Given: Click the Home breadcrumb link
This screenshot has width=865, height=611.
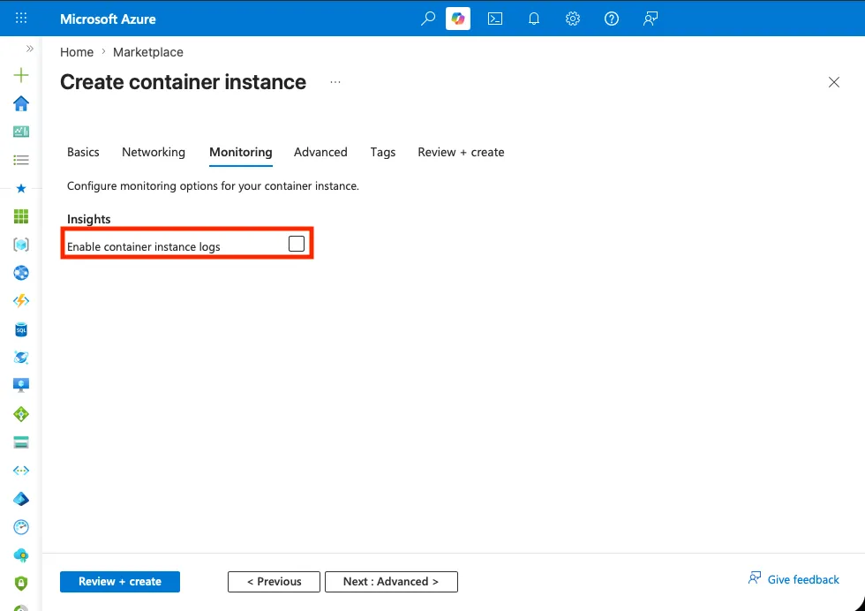Looking at the screenshot, I should [77, 52].
